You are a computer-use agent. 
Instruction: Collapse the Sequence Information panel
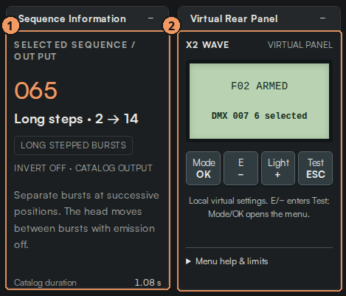pyautogui.click(x=150, y=18)
